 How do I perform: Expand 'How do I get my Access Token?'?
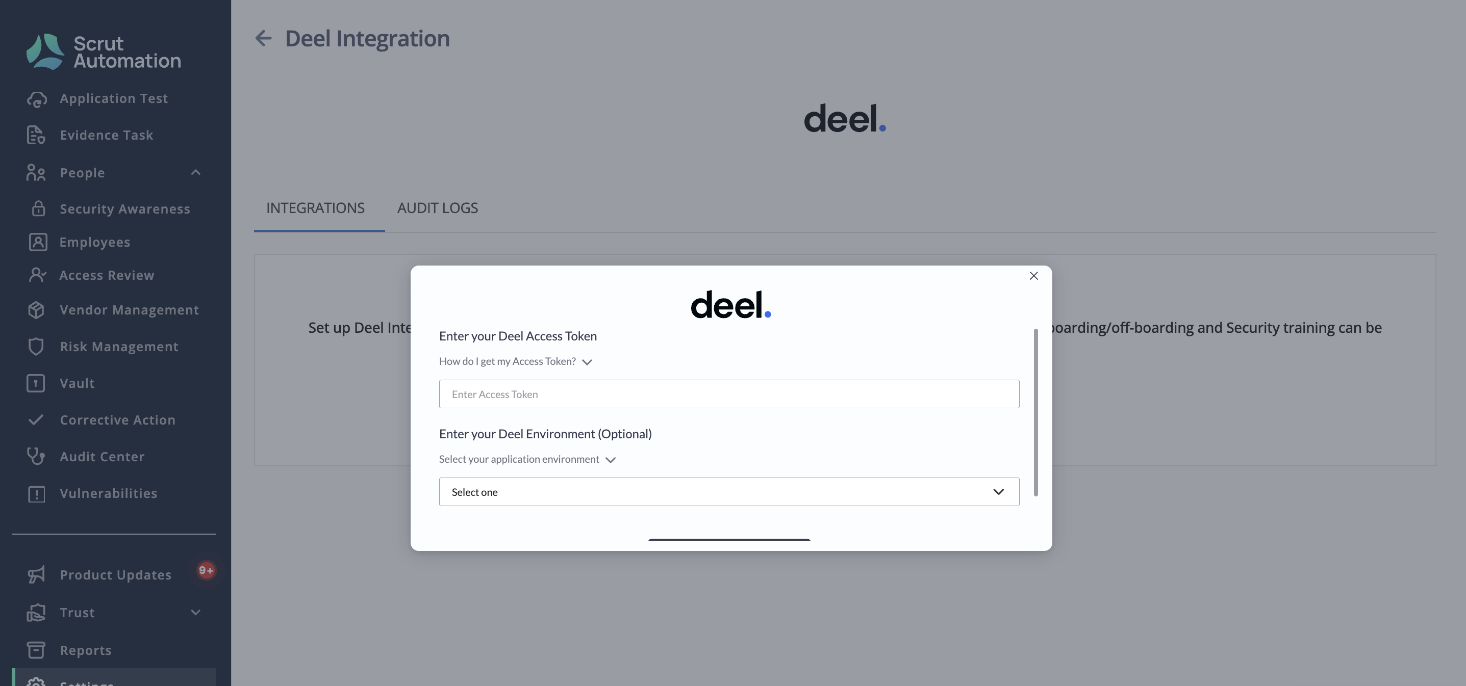point(516,362)
